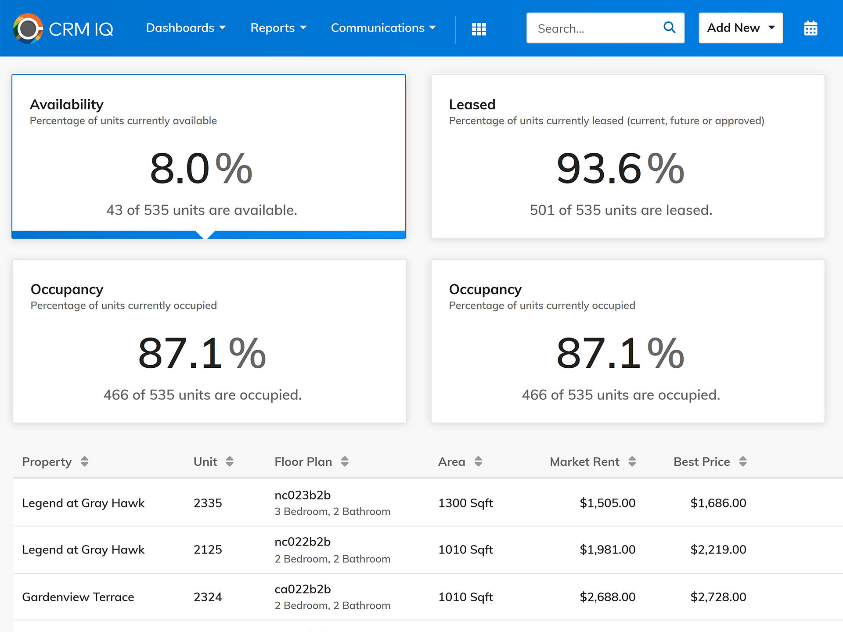The image size is (843, 632).
Task: Expand the Add New dropdown
Action: tap(740, 28)
